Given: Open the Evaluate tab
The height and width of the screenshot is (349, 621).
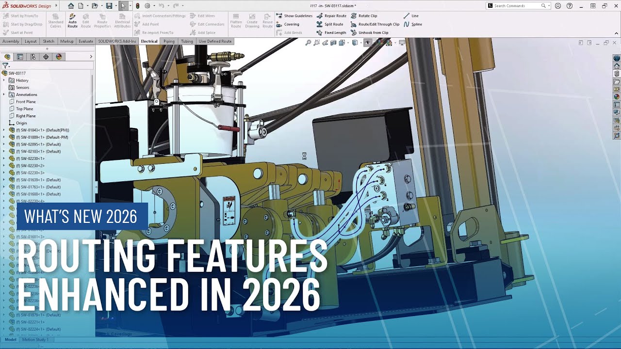Looking at the screenshot, I should (86, 41).
